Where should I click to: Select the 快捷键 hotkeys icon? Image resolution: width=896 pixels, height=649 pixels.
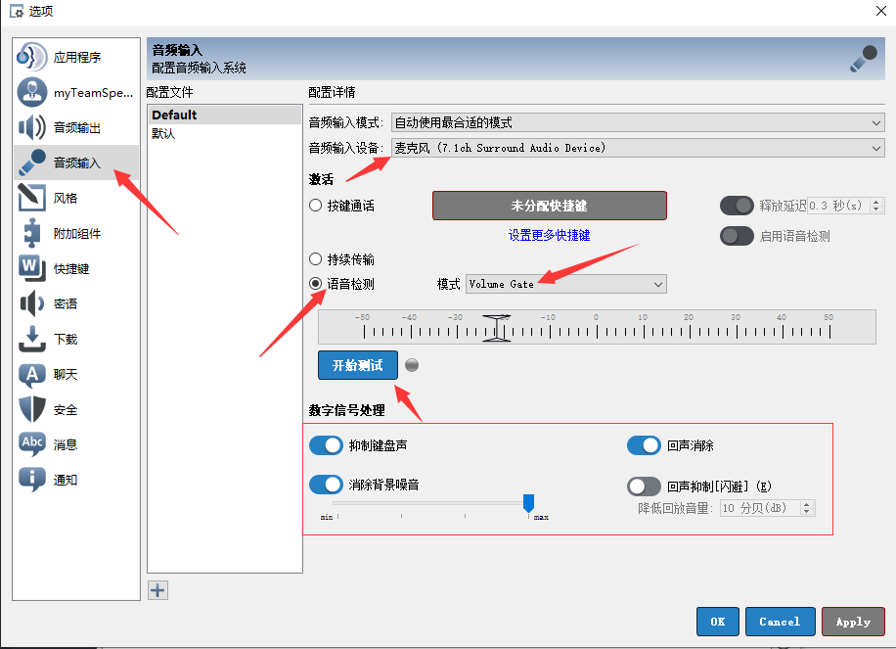(32, 268)
